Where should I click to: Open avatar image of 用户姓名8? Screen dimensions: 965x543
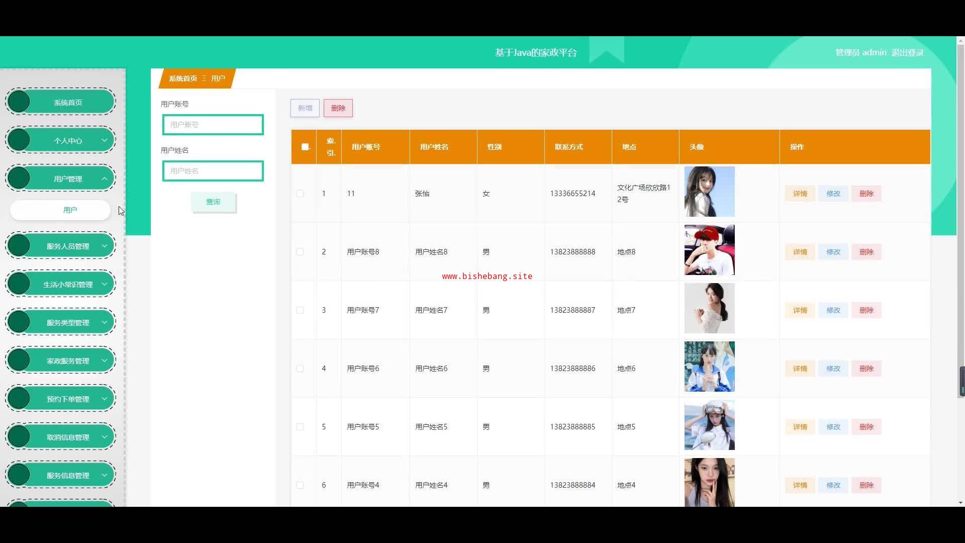click(709, 250)
